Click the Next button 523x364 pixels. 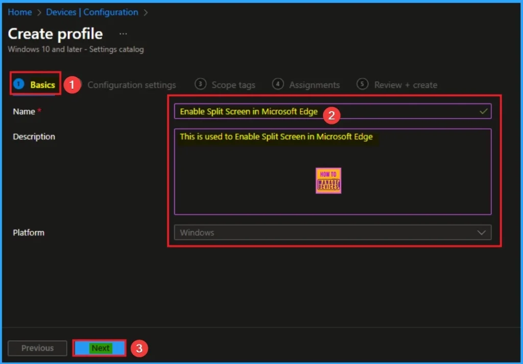click(x=100, y=348)
